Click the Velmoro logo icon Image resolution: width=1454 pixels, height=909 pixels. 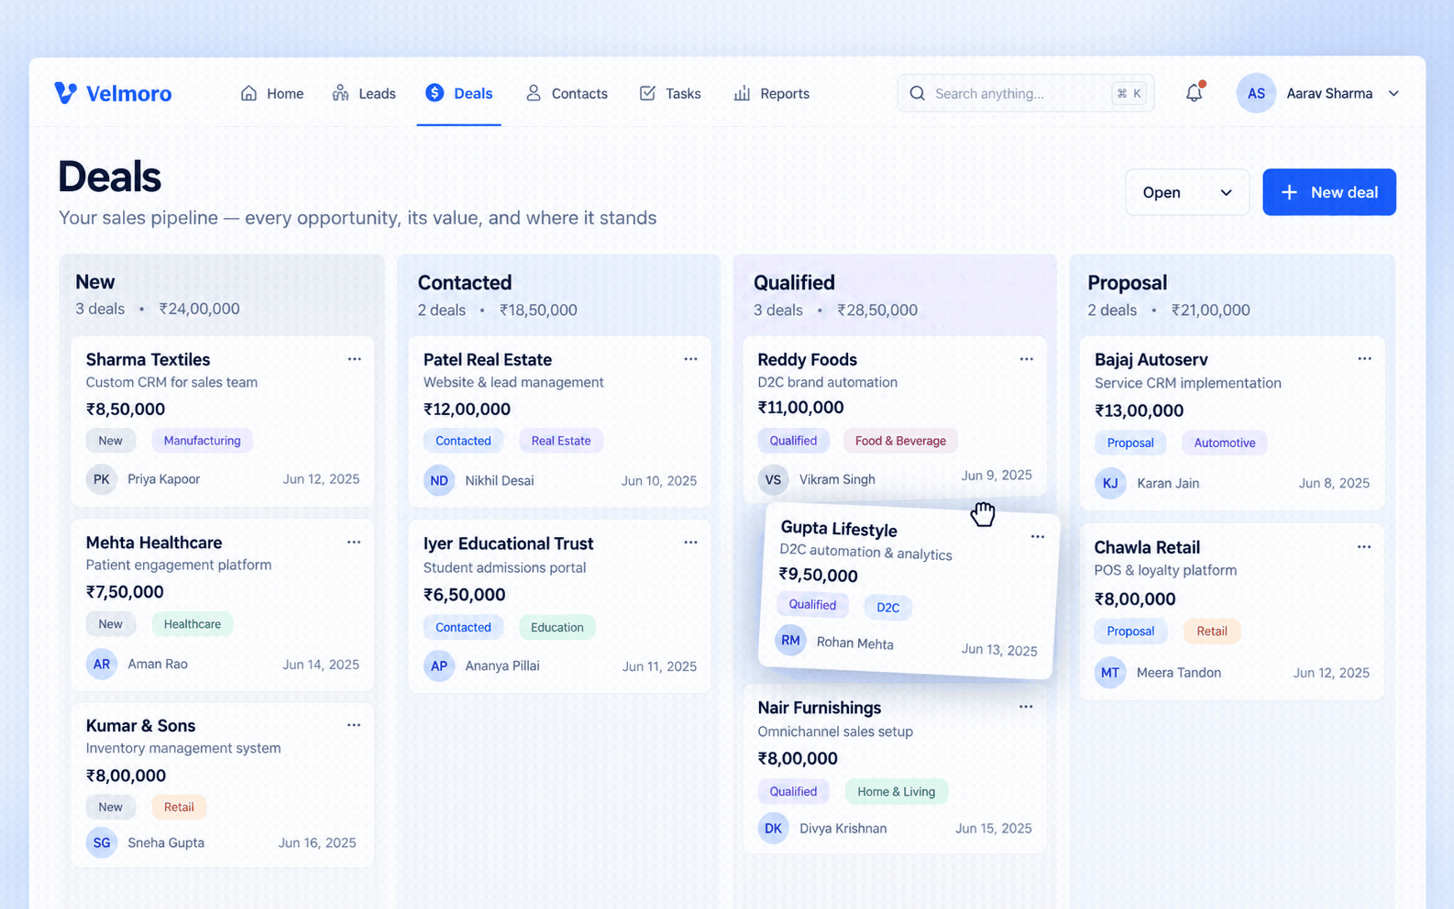65,93
